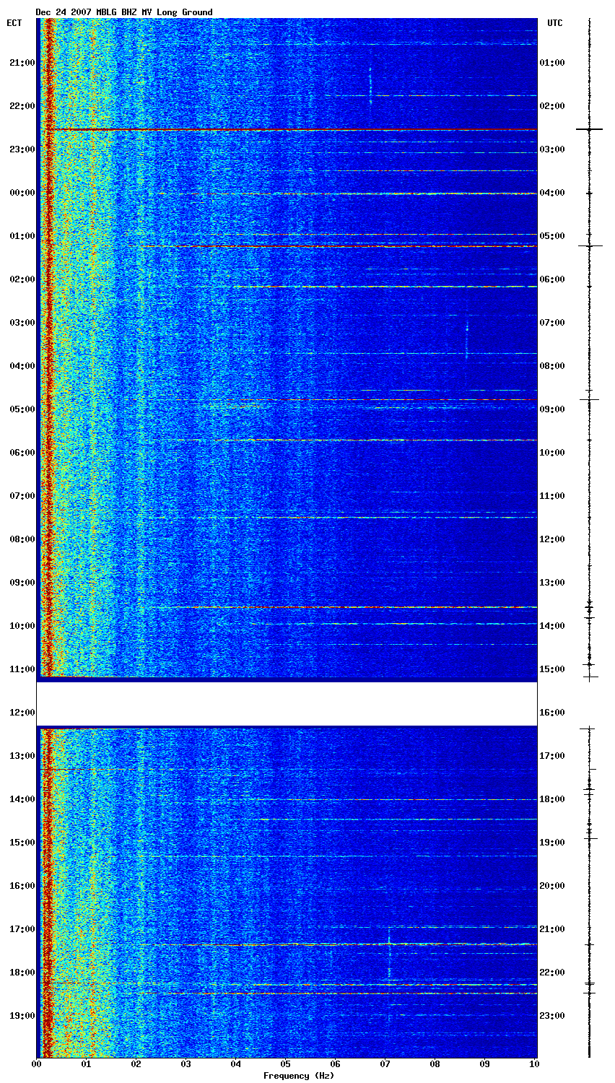Select the 17:00 label on ECT axis
This screenshot has width=615, height=1083.
pos(22,929)
